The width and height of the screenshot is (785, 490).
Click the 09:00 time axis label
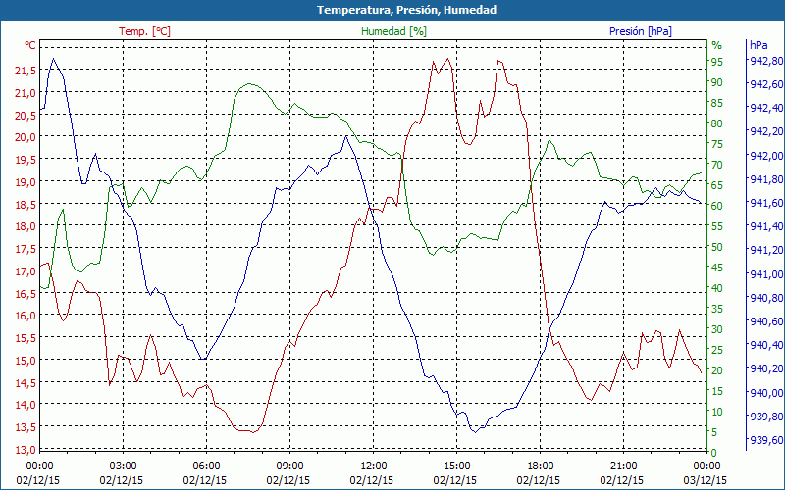[288, 466]
